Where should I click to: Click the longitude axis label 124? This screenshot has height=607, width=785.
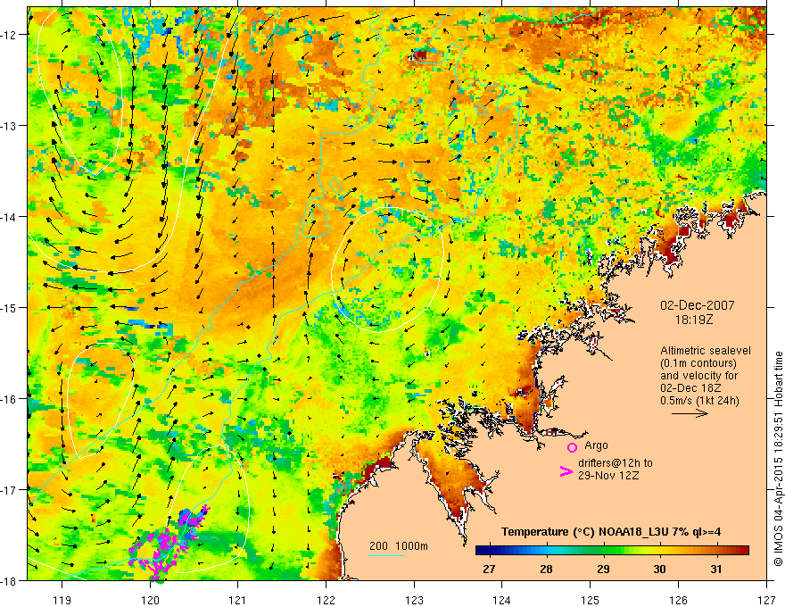502,600
